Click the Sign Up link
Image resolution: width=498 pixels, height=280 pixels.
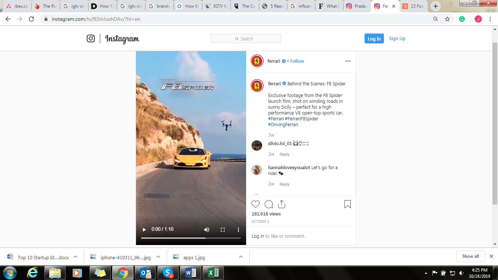(397, 39)
